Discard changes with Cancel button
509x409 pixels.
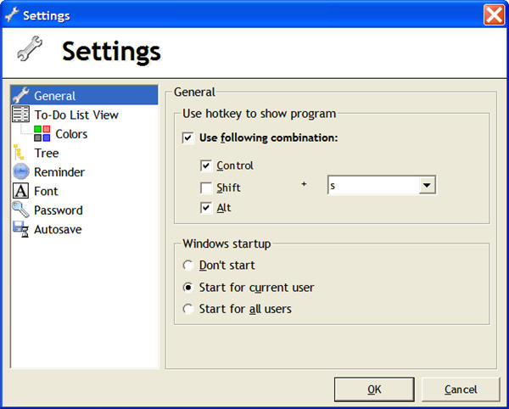click(x=461, y=389)
